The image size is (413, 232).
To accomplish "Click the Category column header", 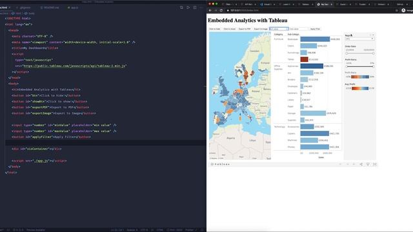I will click(x=278, y=34).
